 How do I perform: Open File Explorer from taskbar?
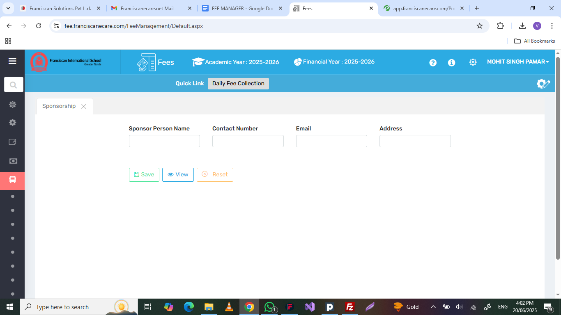click(x=209, y=307)
